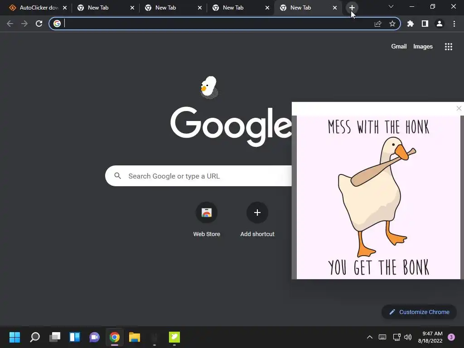Bookmark this tab with the star icon
This screenshot has height=348, width=464.
[x=392, y=24]
